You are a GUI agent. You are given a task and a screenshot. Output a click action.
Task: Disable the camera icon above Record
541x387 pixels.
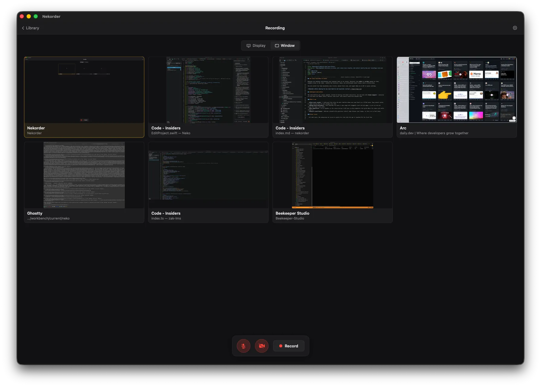pos(261,346)
